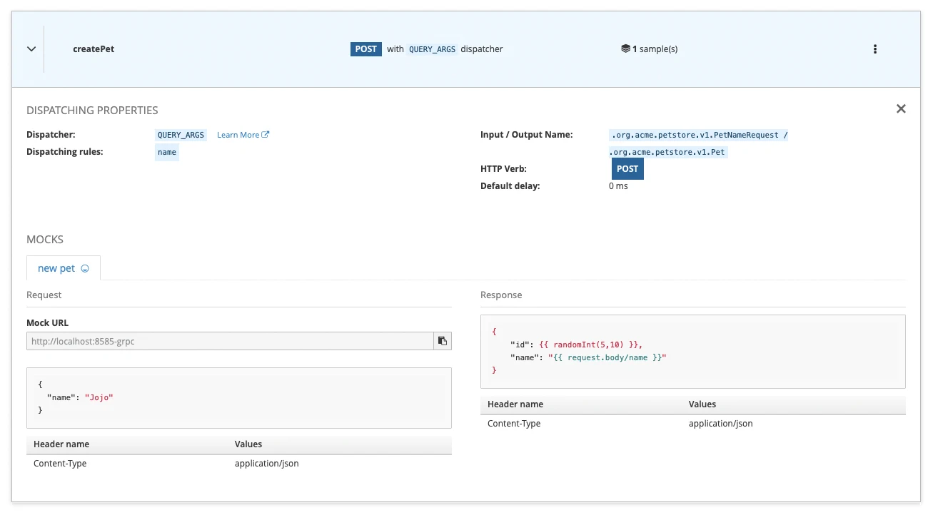
Task: Click the external link icon after Learn More
Action: click(266, 135)
